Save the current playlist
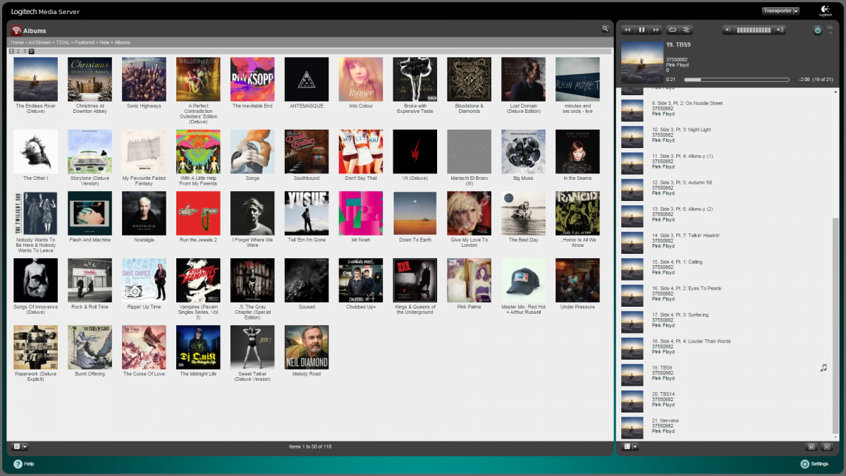846x476 pixels. (x=812, y=446)
